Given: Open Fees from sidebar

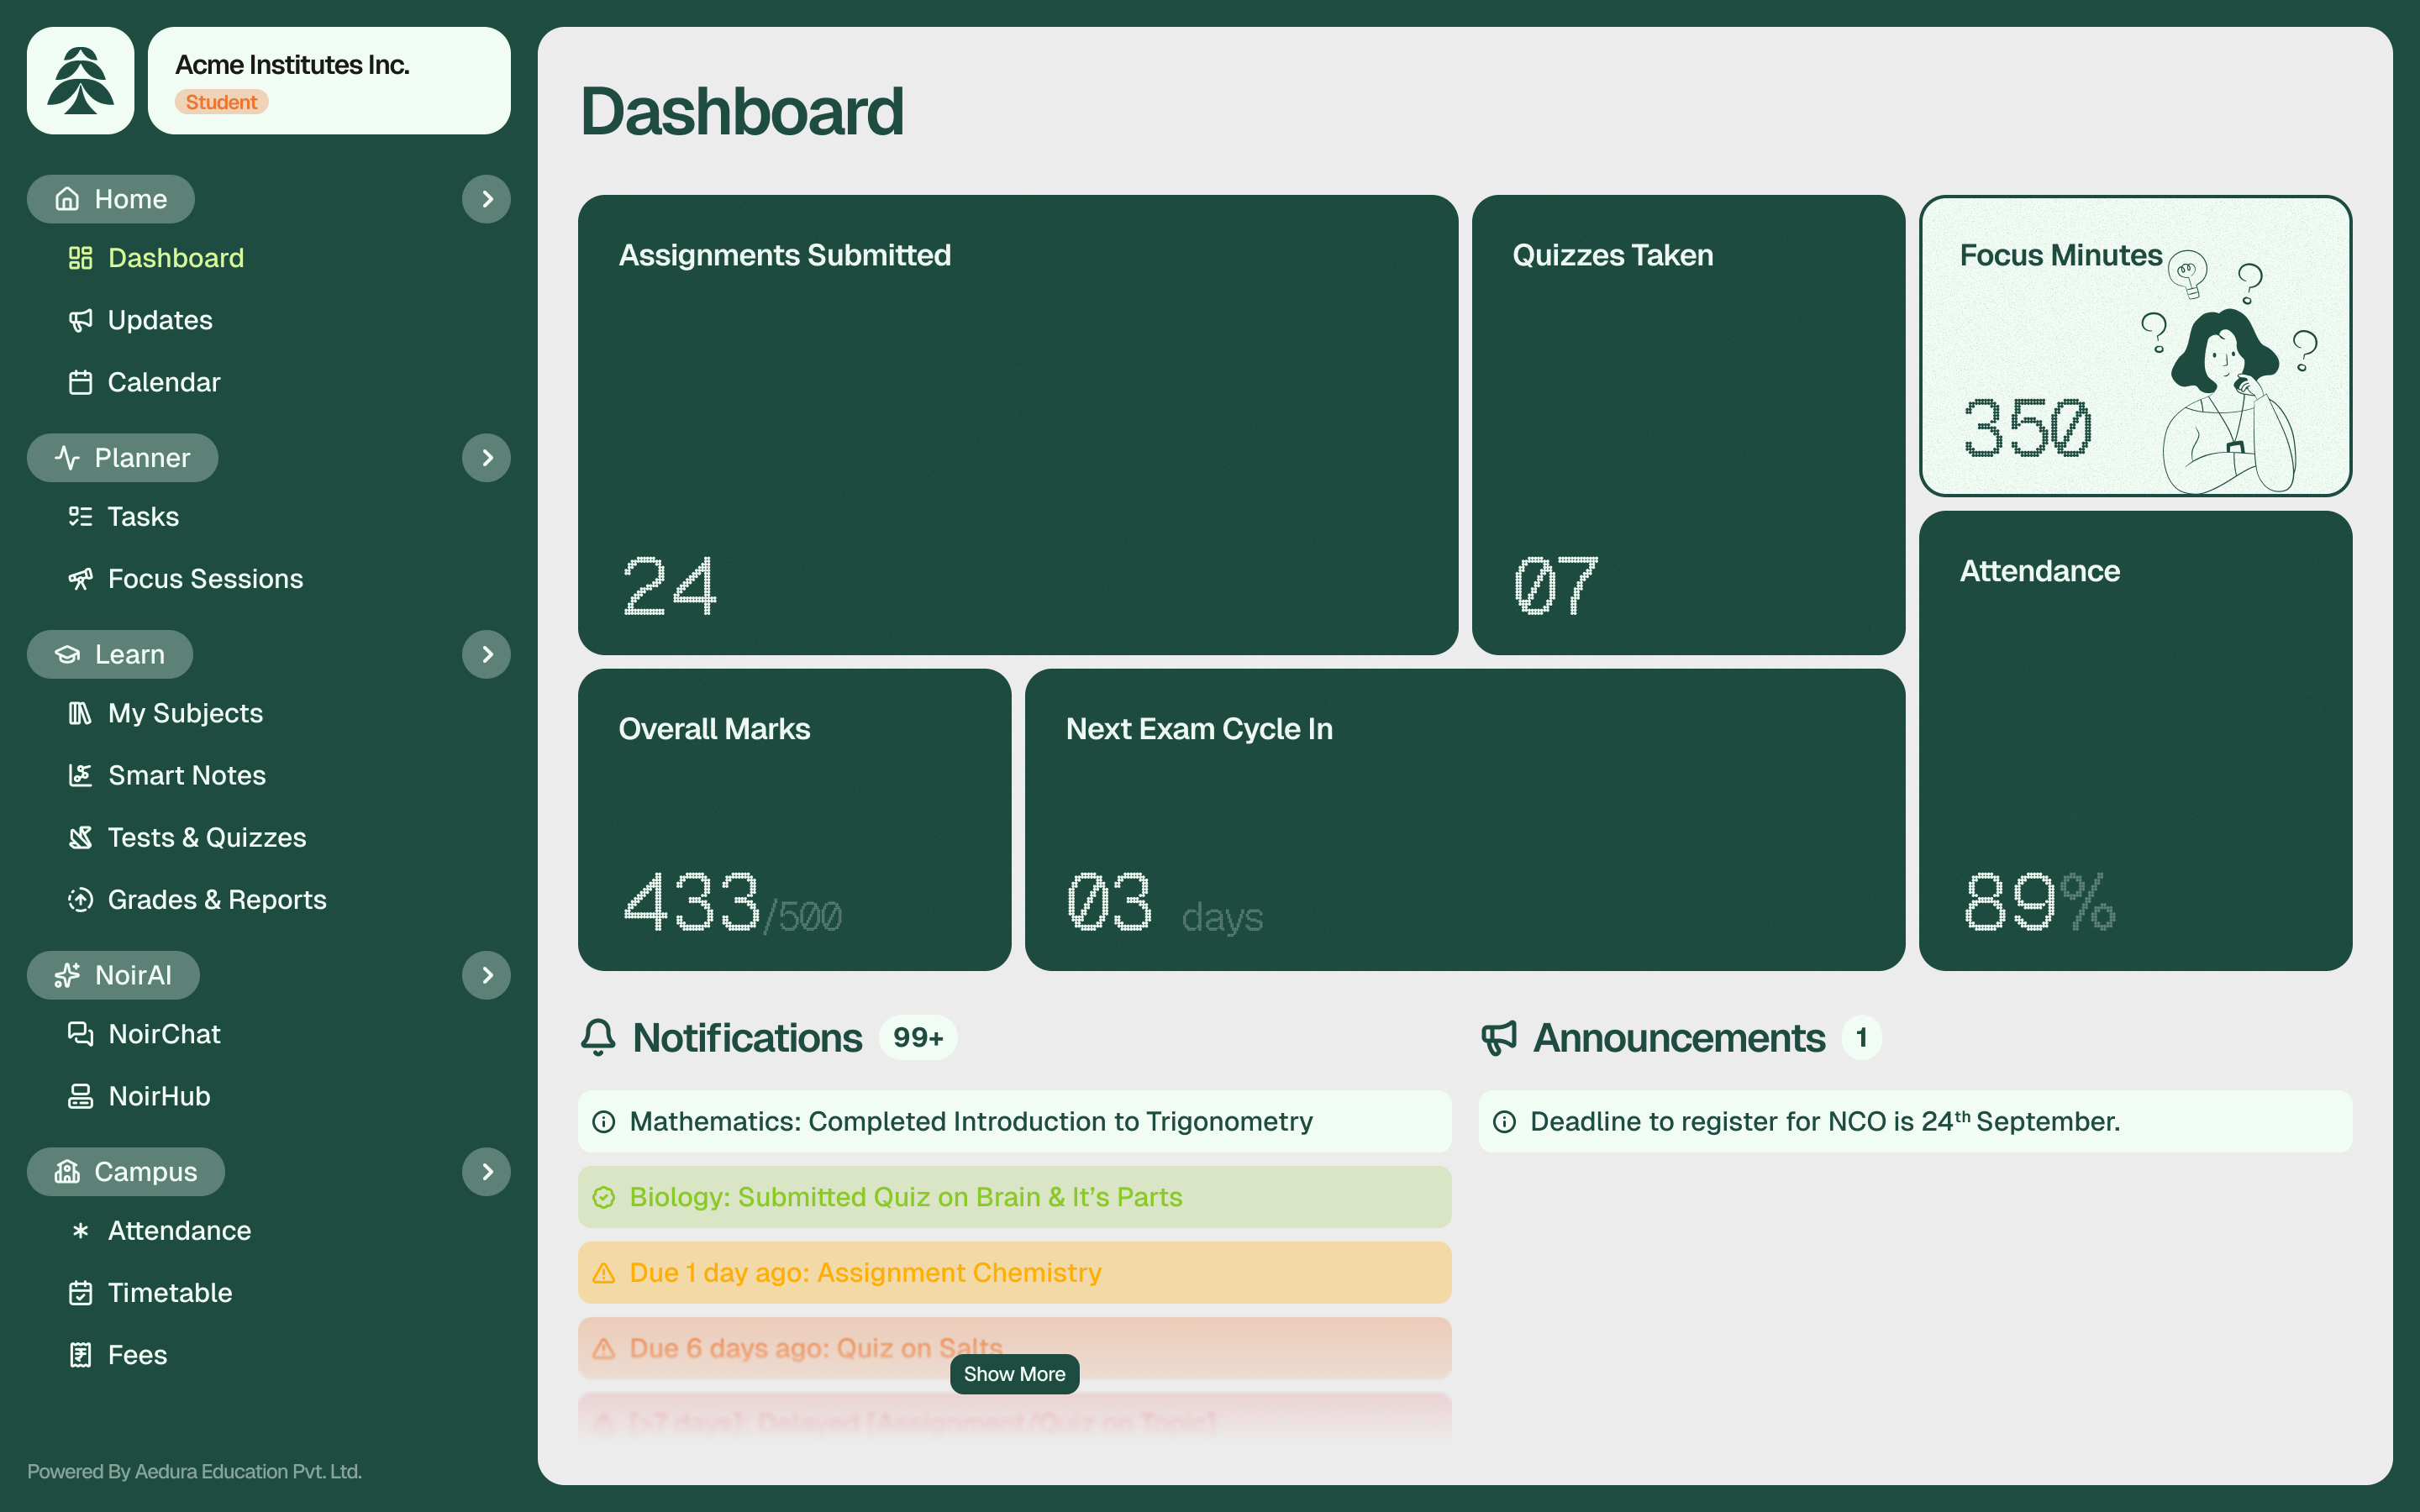Looking at the screenshot, I should point(117,1354).
